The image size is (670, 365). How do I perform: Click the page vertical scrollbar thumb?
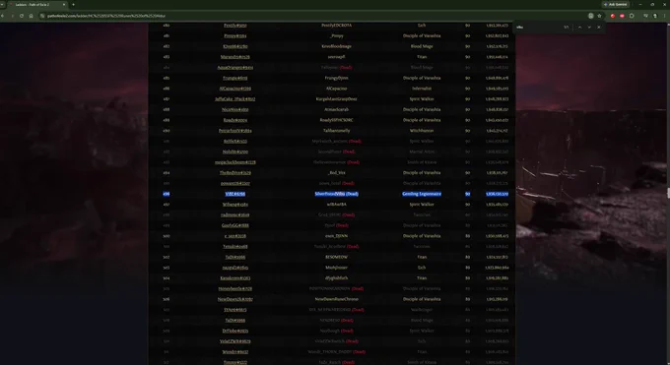coord(668,193)
